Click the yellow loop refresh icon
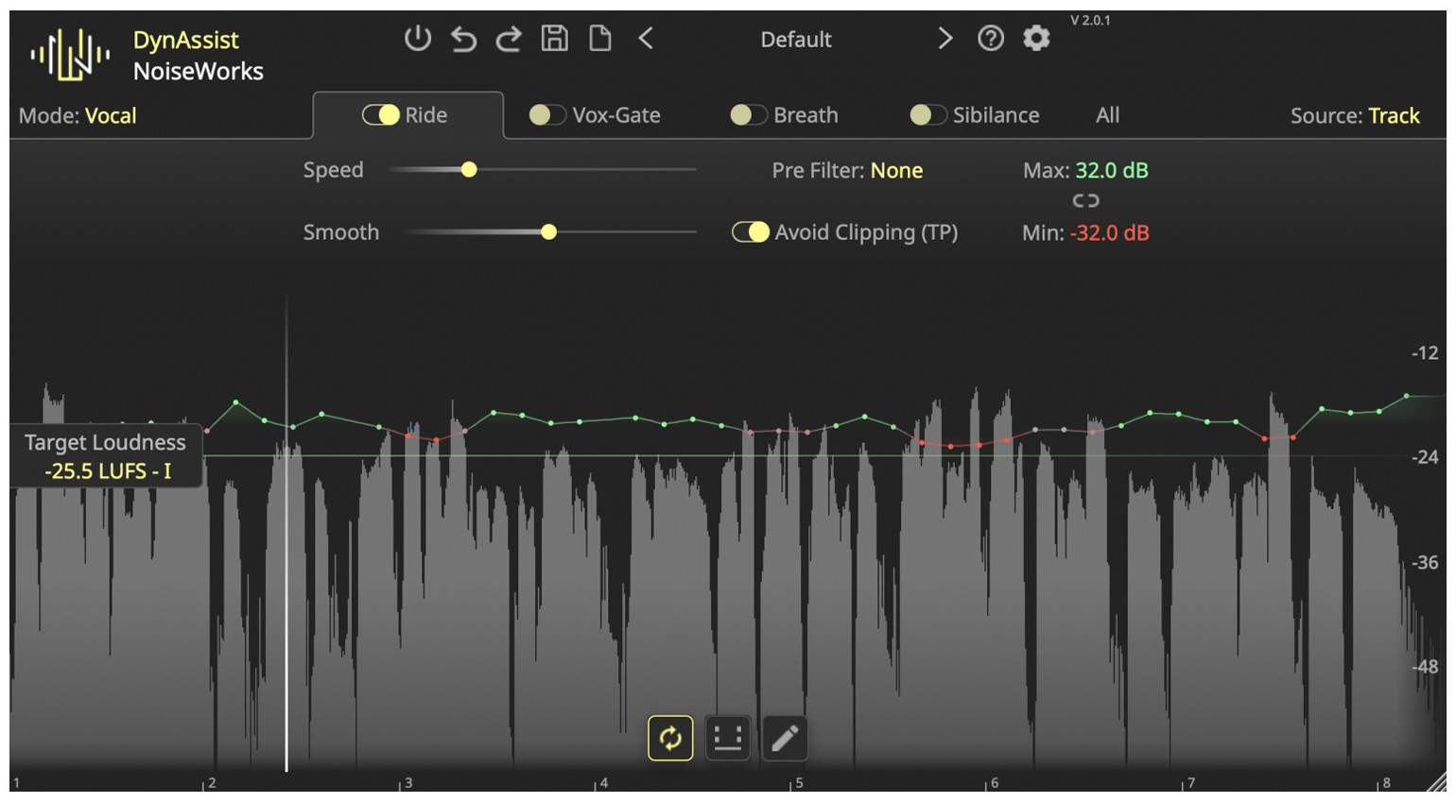The image size is (1456, 803). click(670, 738)
